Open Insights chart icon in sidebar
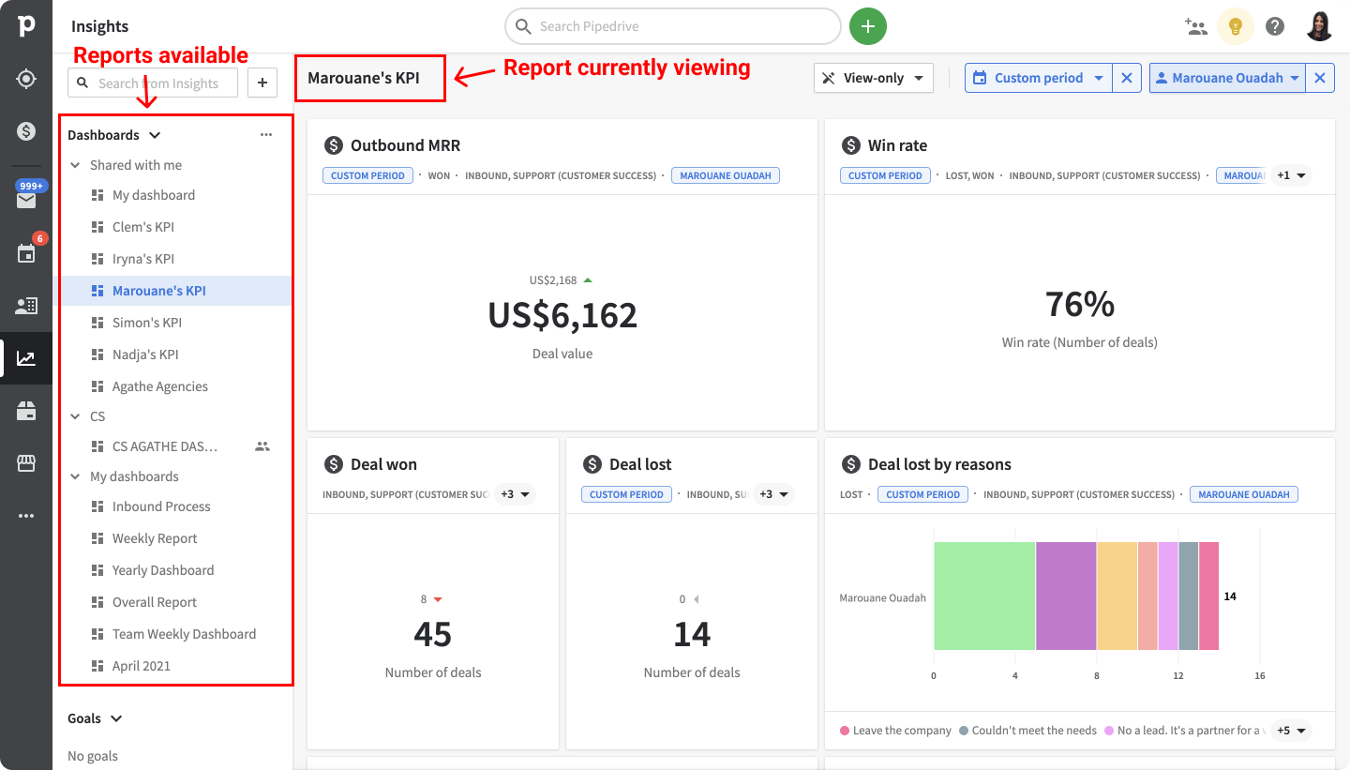This screenshot has width=1350, height=770. click(x=26, y=358)
